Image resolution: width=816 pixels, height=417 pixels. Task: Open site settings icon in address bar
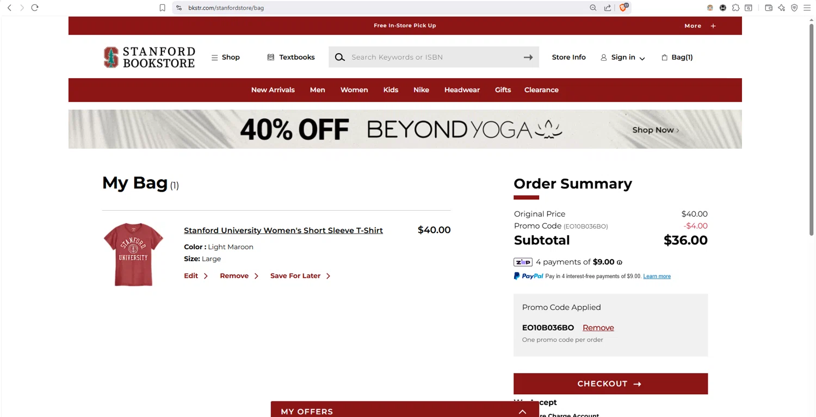coord(179,8)
